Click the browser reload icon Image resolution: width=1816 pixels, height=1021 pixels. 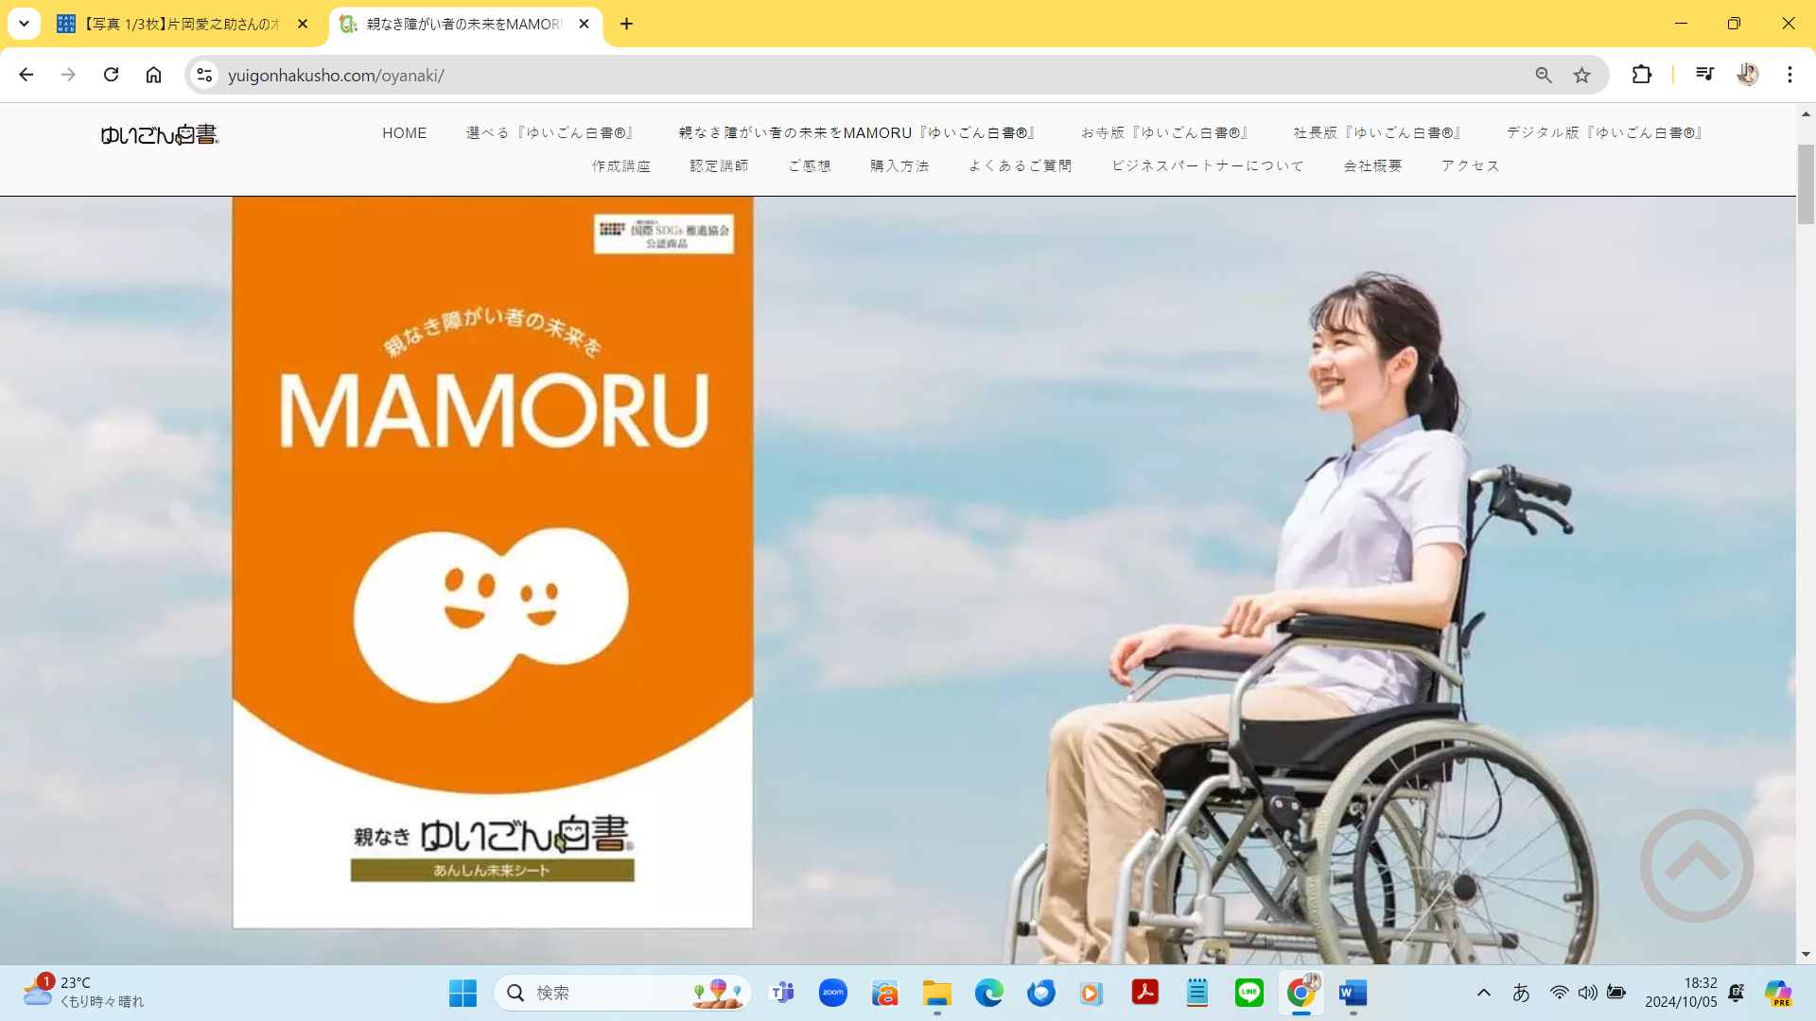tap(111, 75)
